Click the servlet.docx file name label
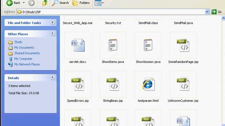The height and width of the screenshot is (126, 225). [78, 62]
